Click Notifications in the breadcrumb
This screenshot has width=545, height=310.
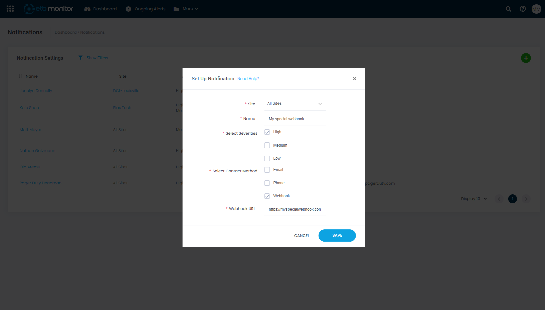click(93, 32)
